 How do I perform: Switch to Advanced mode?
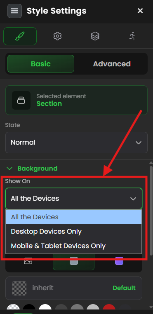click(x=112, y=64)
